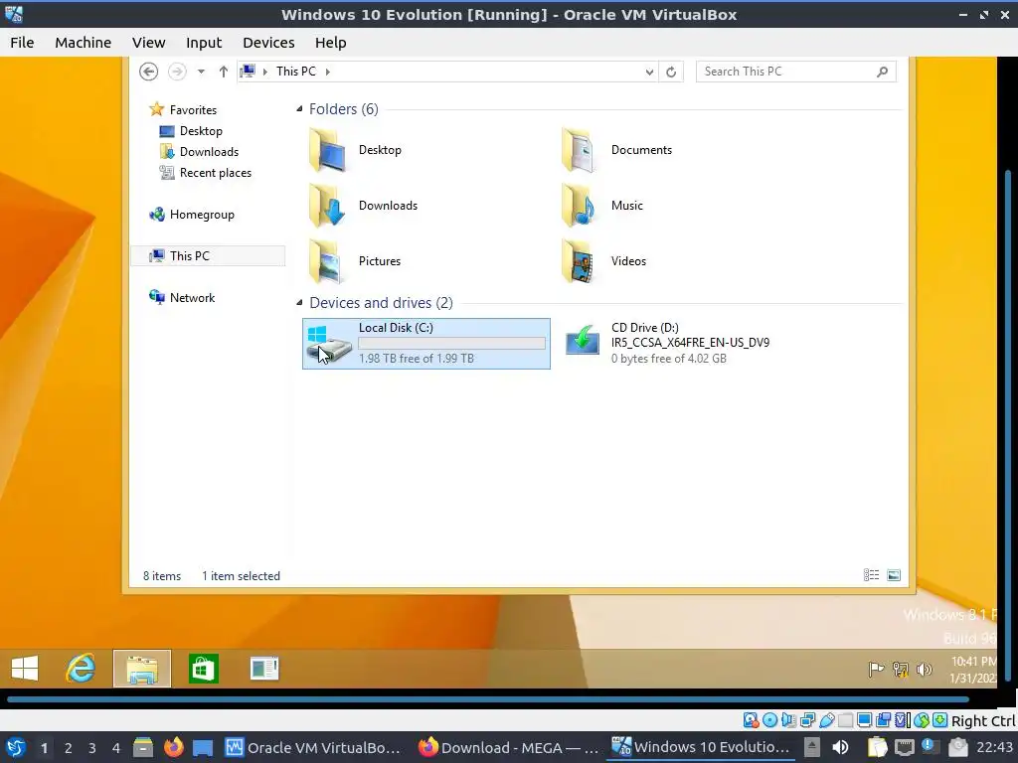Click VirtualBox recording indicator icon
This screenshot has width=1018, height=763.
[883, 720]
